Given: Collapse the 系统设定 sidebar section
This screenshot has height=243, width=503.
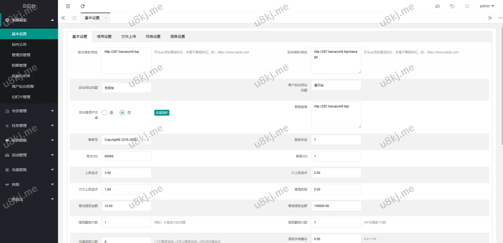Looking at the screenshot, I should point(29,20).
